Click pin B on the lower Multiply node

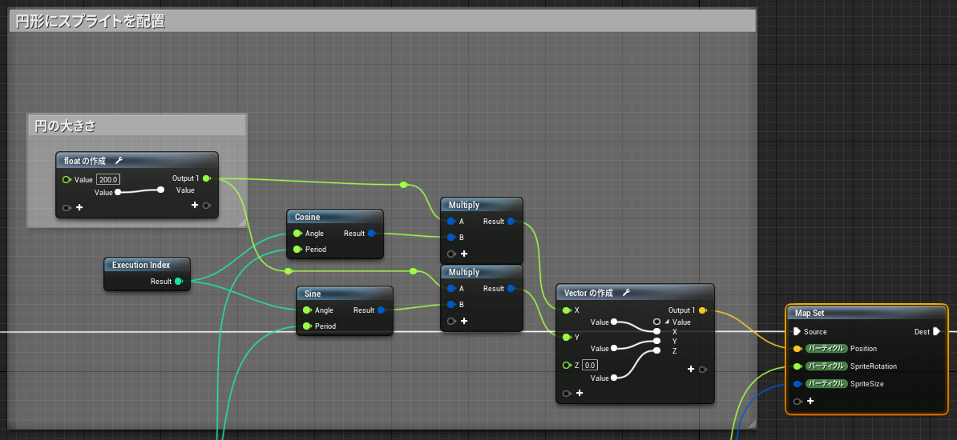pos(451,304)
